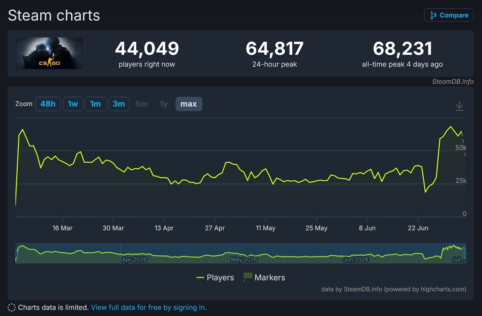Click Jun 2026 in the navigator timeline
Image resolution: width=482 pixels, height=316 pixels.
[356, 259]
